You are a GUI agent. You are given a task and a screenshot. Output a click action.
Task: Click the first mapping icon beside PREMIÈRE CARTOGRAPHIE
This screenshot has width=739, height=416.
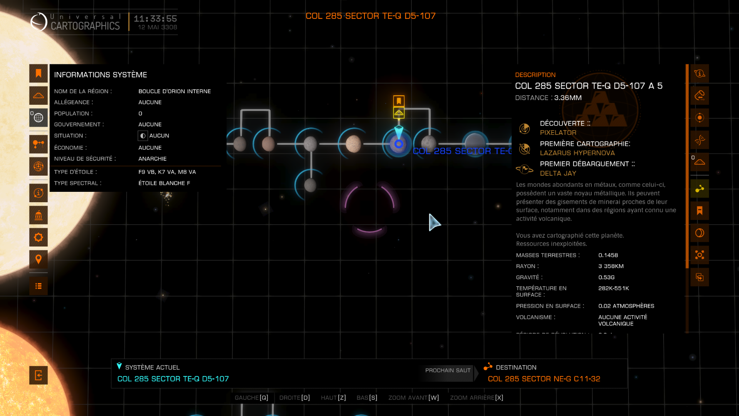click(525, 148)
